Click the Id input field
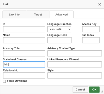This screenshot has width=104, height=94. (x=24, y=29)
